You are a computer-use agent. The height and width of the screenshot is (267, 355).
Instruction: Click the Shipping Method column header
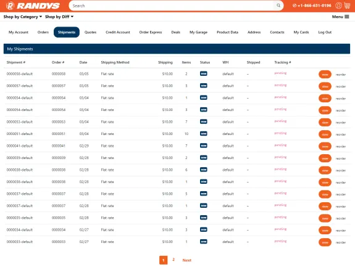click(x=115, y=62)
